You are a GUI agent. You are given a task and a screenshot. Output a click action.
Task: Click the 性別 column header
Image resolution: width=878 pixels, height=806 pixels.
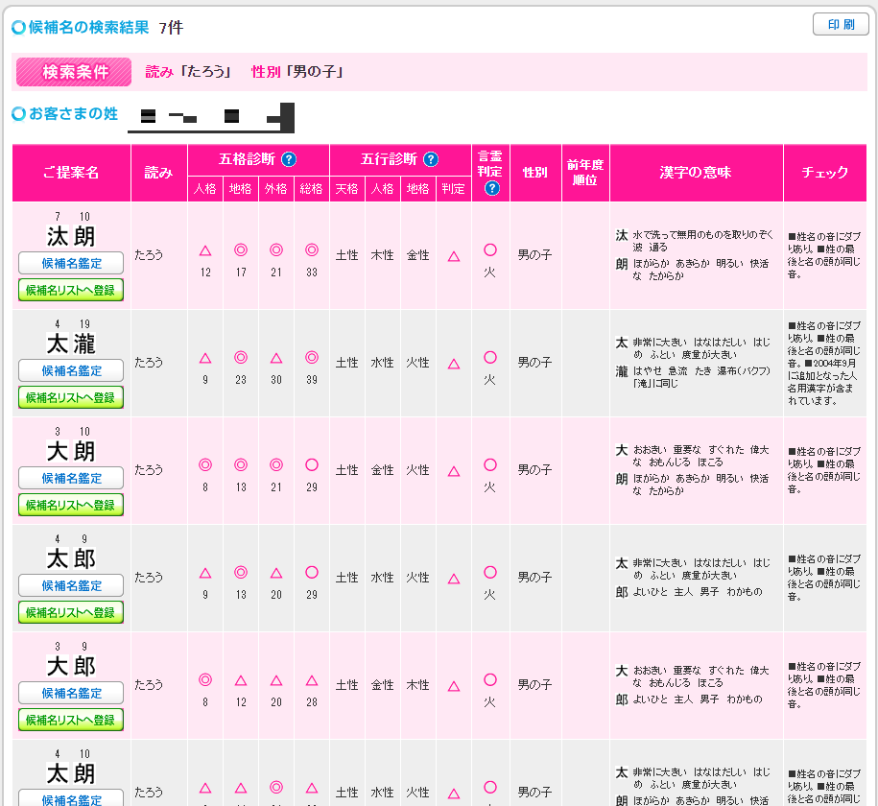pyautogui.click(x=535, y=173)
